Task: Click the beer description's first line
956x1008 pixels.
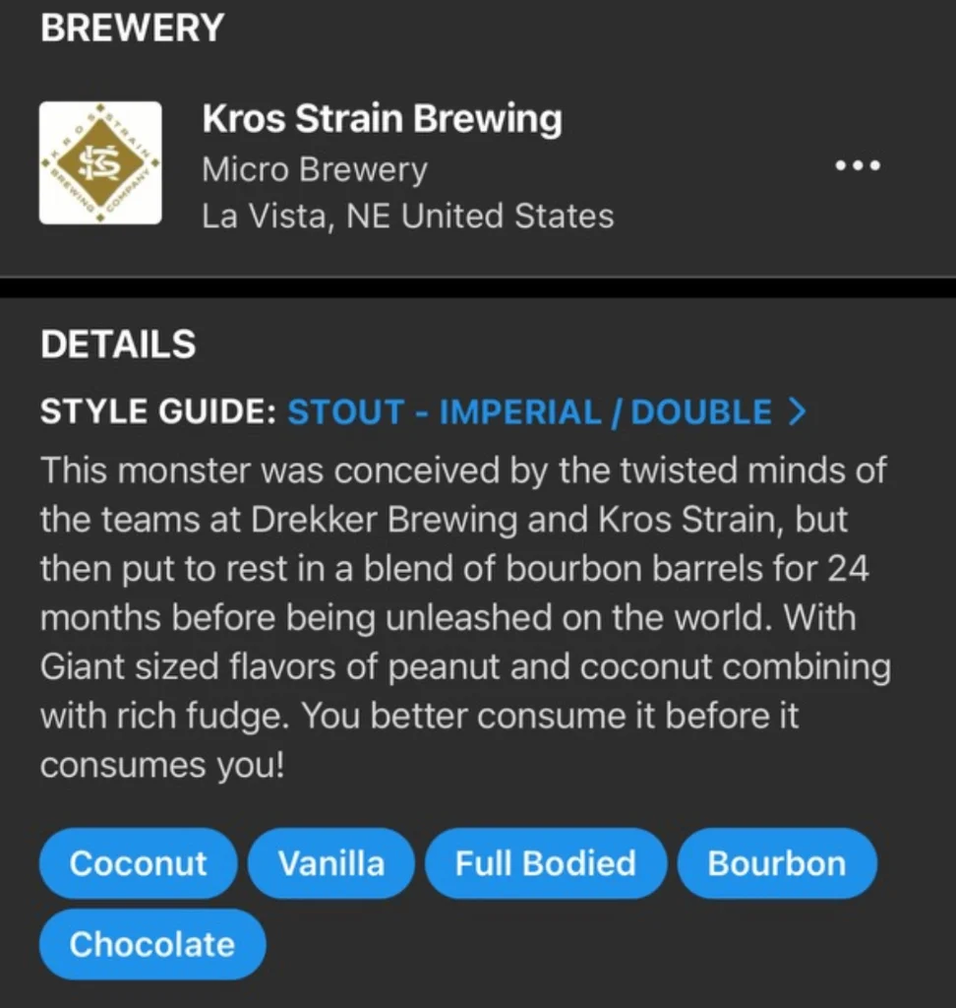Action: 462,470
